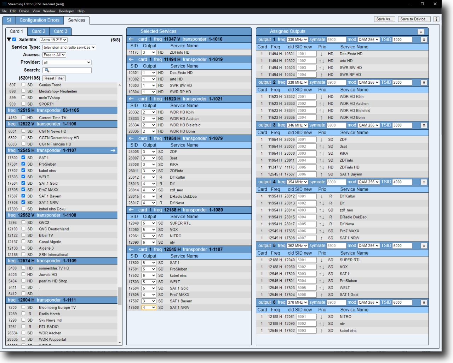This screenshot has width=453, height=363.
Task: Click the service list vertical scrollbar thumb
Action: coord(120,296)
